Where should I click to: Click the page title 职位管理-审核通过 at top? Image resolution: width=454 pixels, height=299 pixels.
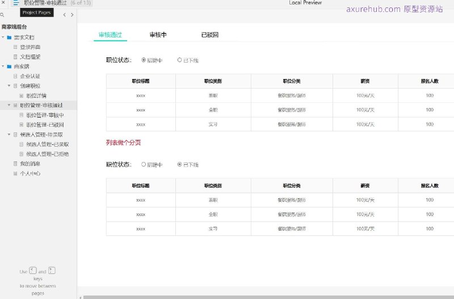45,3
